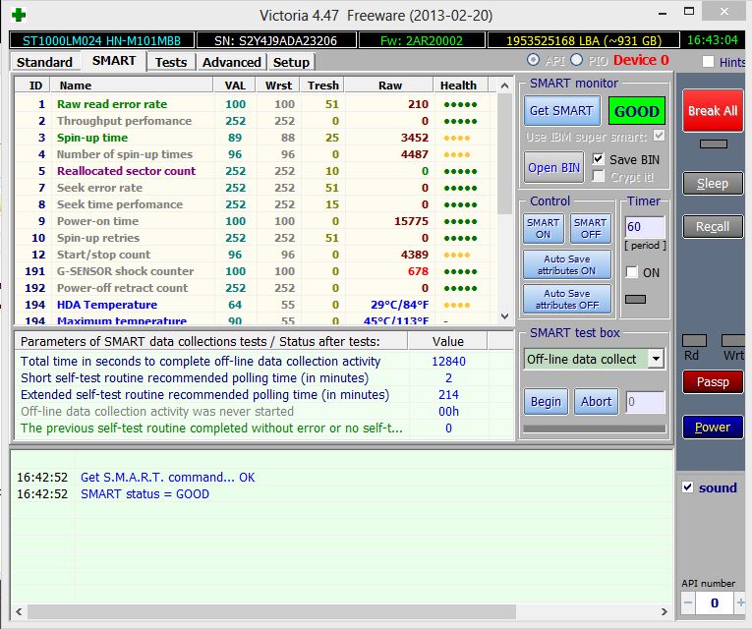Screen dimensions: 752x629
Task: Click the gray indicator below Timer ON
Action: point(635,299)
